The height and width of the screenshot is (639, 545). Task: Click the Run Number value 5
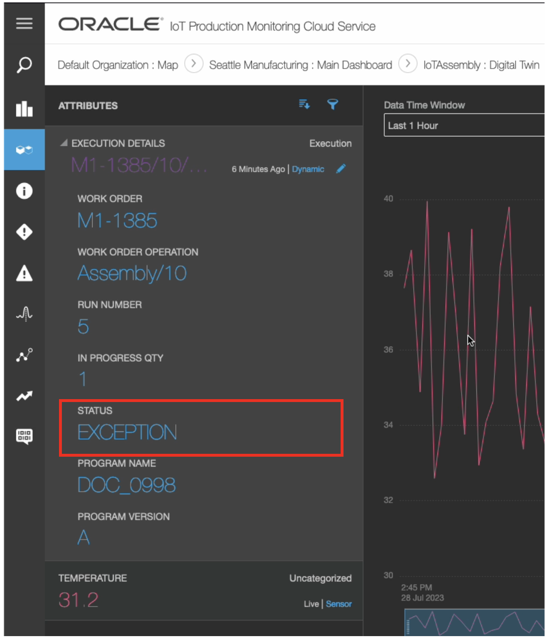point(83,327)
